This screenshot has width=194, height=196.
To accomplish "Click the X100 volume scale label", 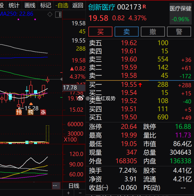I will point(70,140).
